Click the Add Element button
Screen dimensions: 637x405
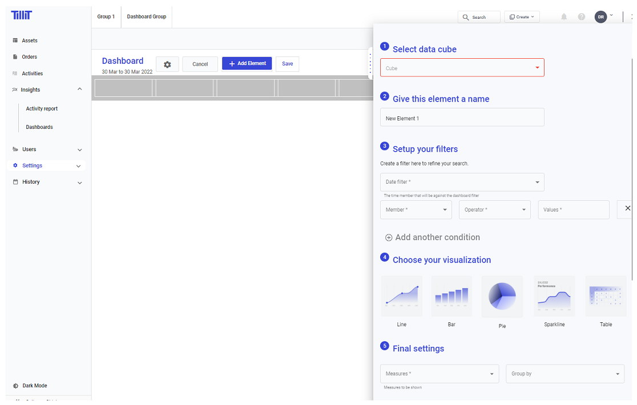click(247, 63)
